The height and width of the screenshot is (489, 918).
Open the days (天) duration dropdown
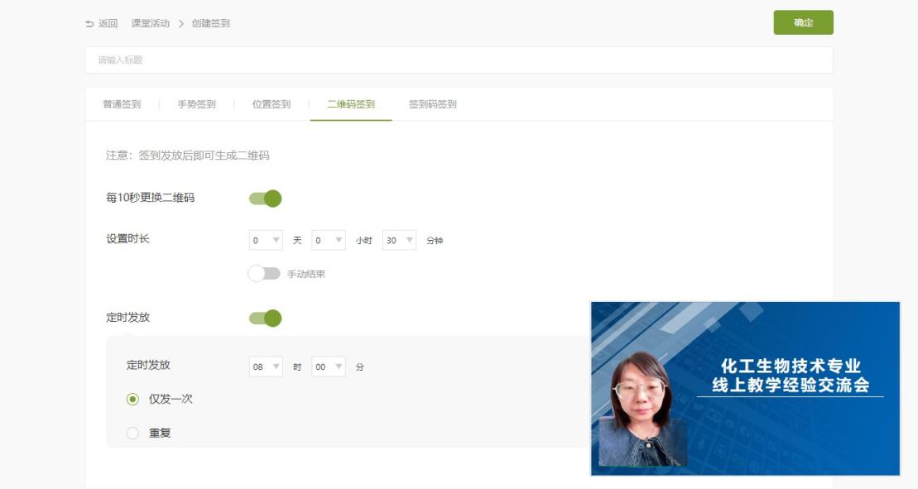tap(266, 240)
